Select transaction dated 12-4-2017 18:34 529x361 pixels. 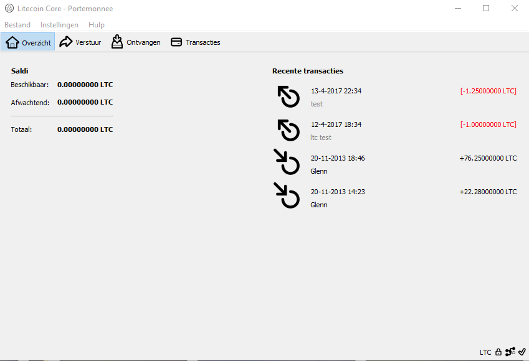click(x=395, y=131)
